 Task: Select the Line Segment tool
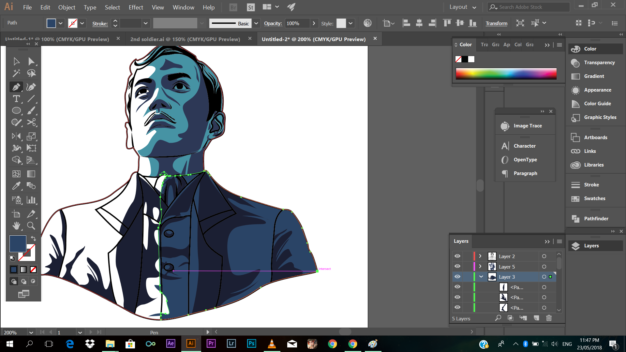31,99
